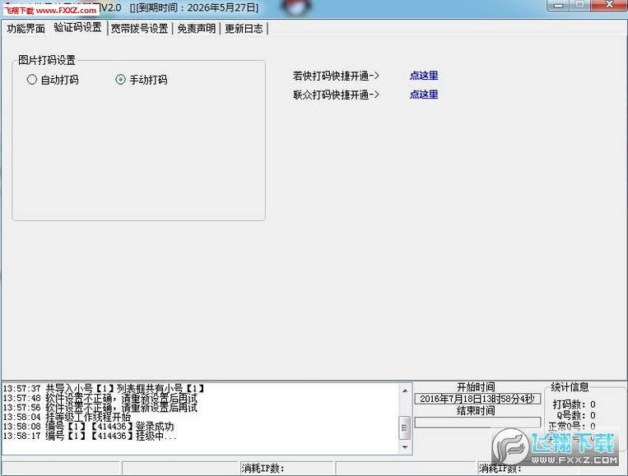Close the application window

click(608, 5)
